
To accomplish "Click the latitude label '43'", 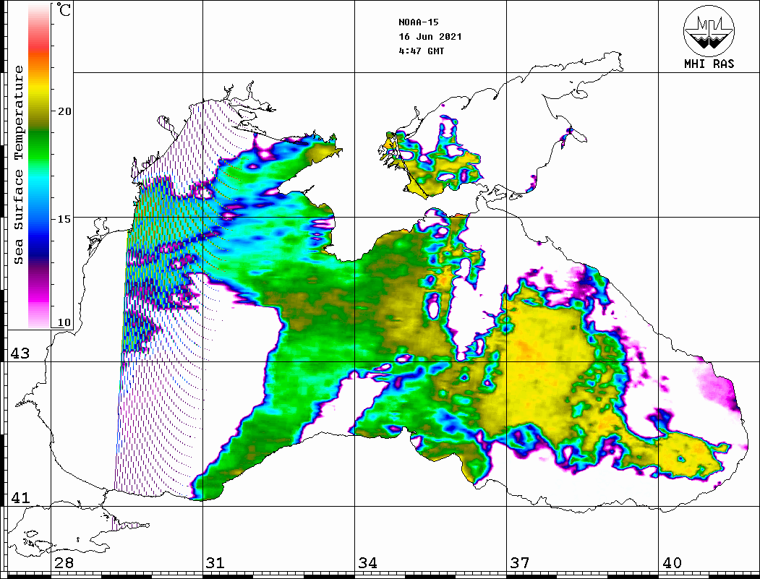I will click(x=20, y=353).
